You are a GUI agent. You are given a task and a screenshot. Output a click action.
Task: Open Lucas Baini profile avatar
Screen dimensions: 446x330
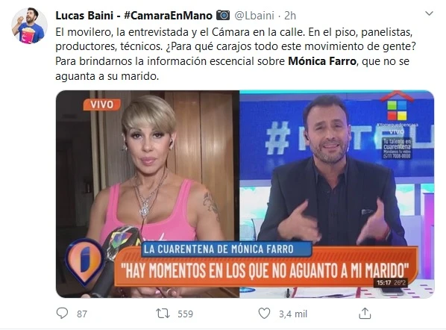coord(29,25)
